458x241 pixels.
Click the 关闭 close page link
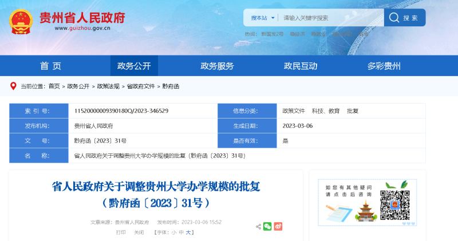click(x=139, y=232)
